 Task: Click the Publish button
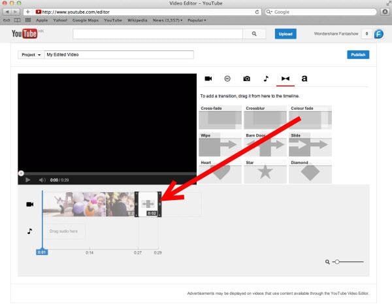click(x=358, y=54)
